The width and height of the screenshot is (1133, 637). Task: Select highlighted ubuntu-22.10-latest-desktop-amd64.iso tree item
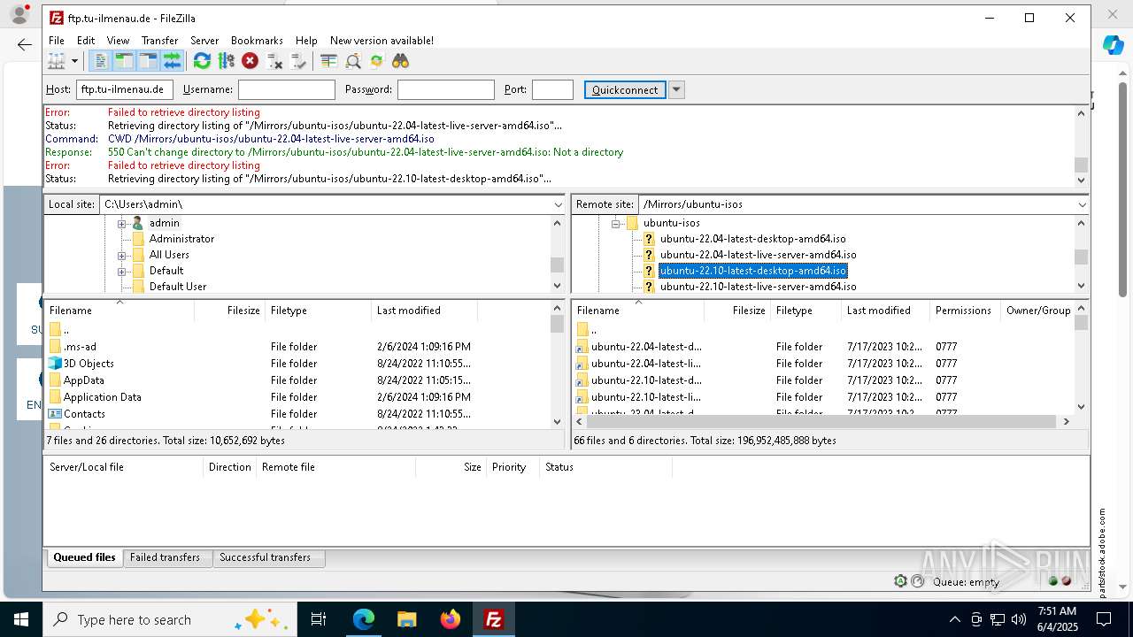pos(752,271)
